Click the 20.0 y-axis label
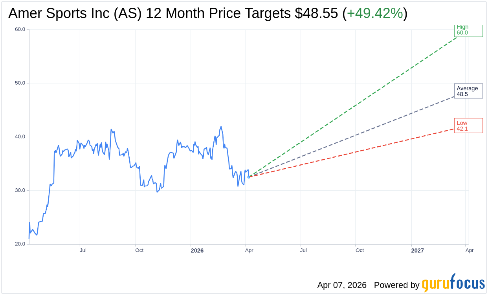The image size is (488, 295). click(20, 244)
